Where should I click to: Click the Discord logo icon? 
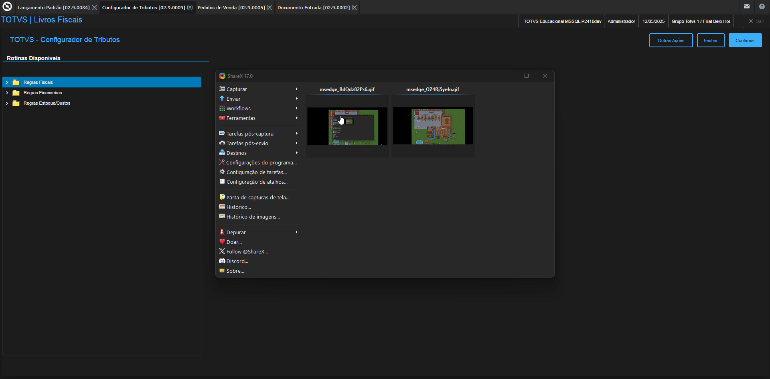(x=222, y=261)
